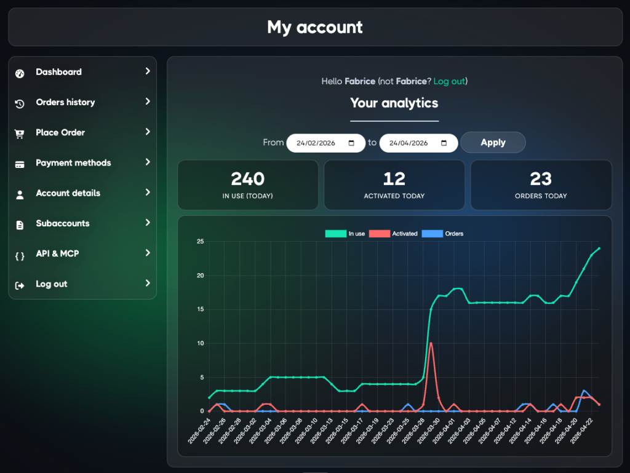The image size is (630, 473).
Task: Toggle the blue Orders legend swatch
Action: pyautogui.click(x=433, y=234)
